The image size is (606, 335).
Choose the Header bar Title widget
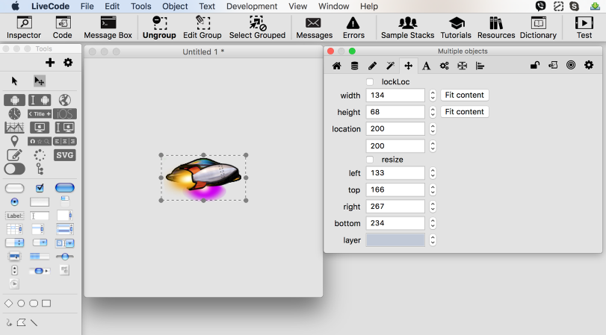(x=40, y=114)
